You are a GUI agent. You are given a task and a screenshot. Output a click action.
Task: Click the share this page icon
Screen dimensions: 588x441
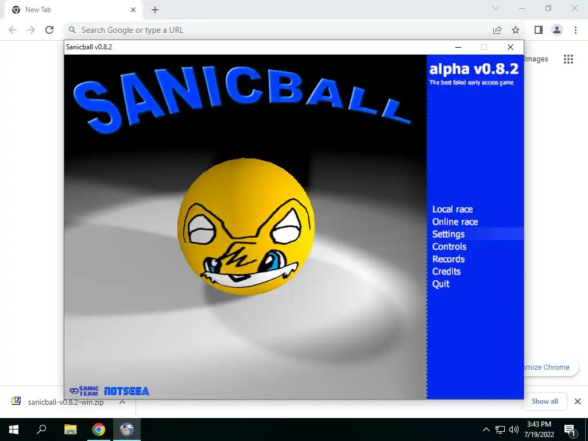497,30
